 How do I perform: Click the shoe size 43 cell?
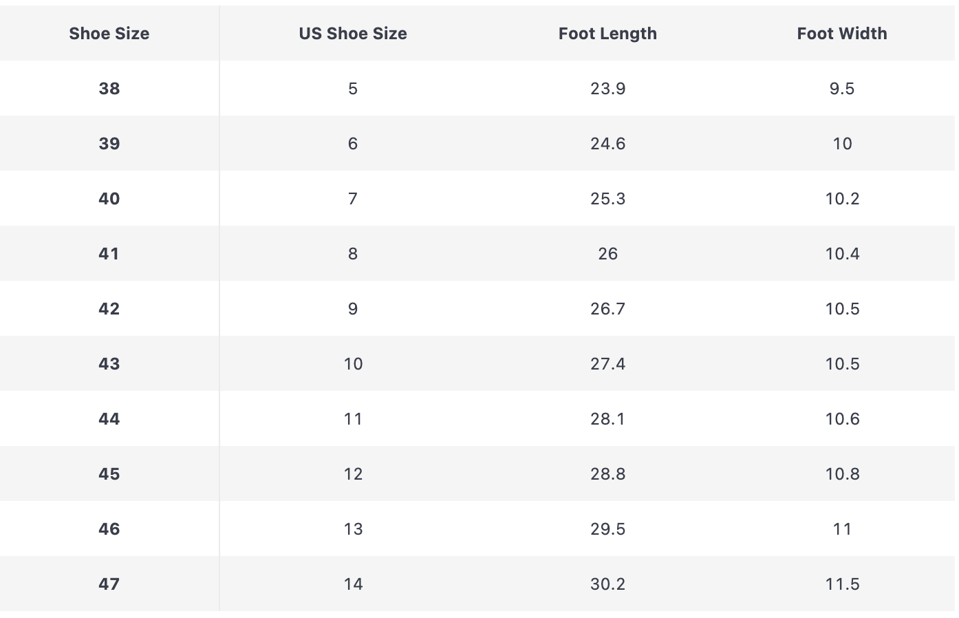coord(109,363)
